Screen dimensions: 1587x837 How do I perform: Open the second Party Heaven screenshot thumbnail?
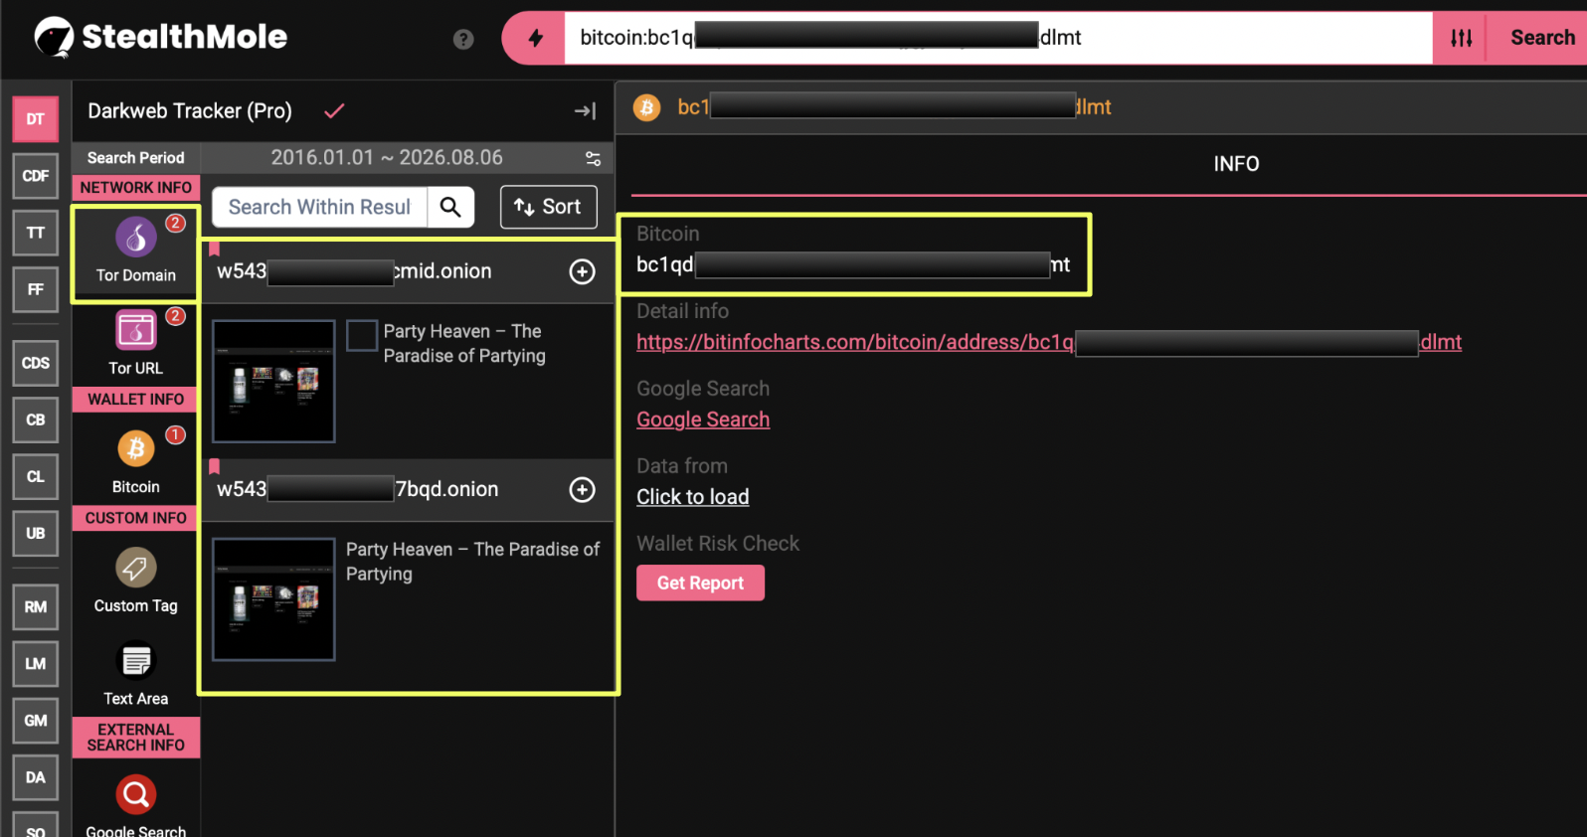tap(273, 599)
